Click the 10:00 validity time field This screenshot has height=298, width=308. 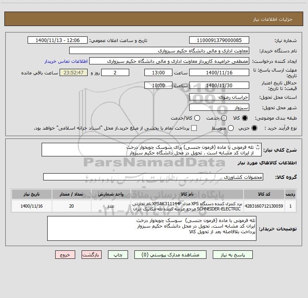(x=158, y=85)
